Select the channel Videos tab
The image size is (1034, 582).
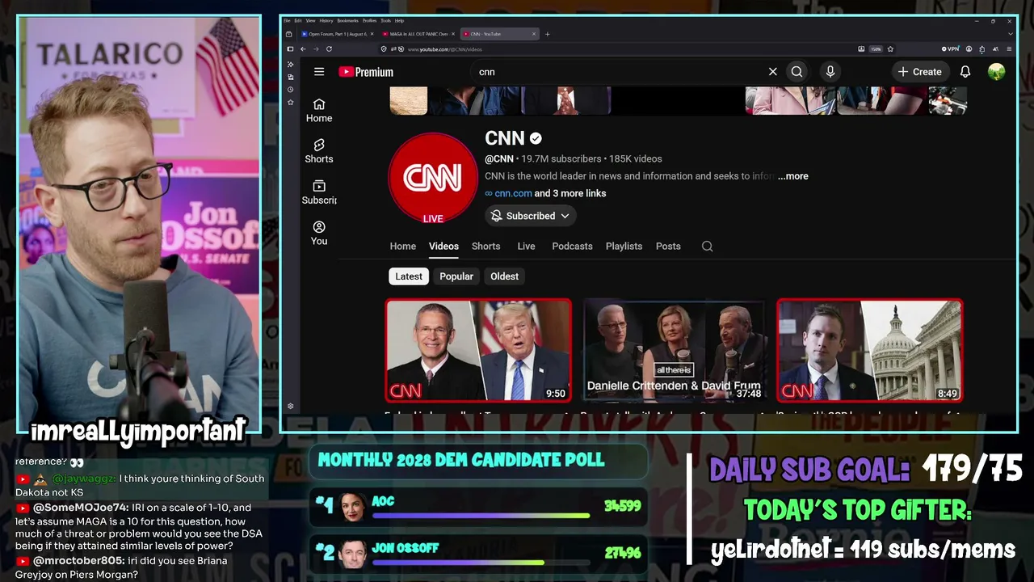(443, 247)
